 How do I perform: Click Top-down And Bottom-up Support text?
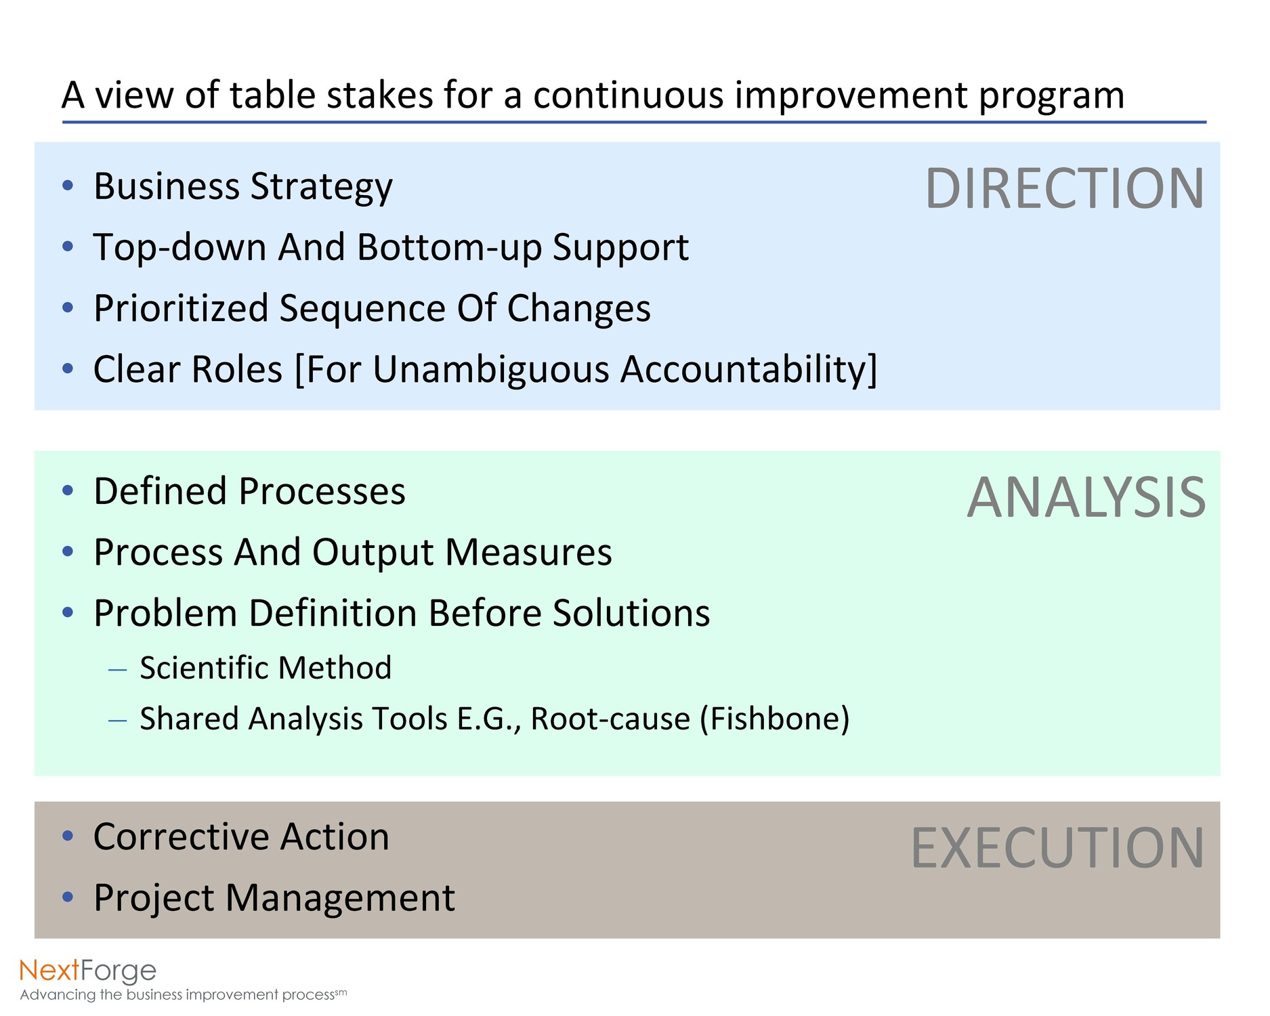(391, 247)
